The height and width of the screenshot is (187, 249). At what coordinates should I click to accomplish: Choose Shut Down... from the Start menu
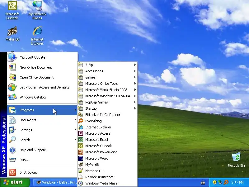42,172
